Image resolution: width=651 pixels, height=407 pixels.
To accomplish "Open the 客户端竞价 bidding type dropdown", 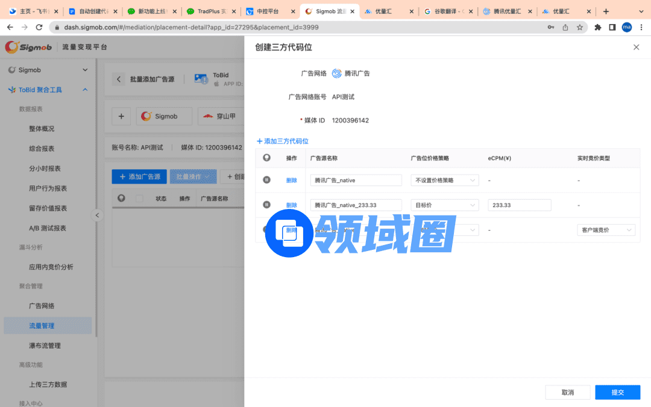I will tap(606, 230).
